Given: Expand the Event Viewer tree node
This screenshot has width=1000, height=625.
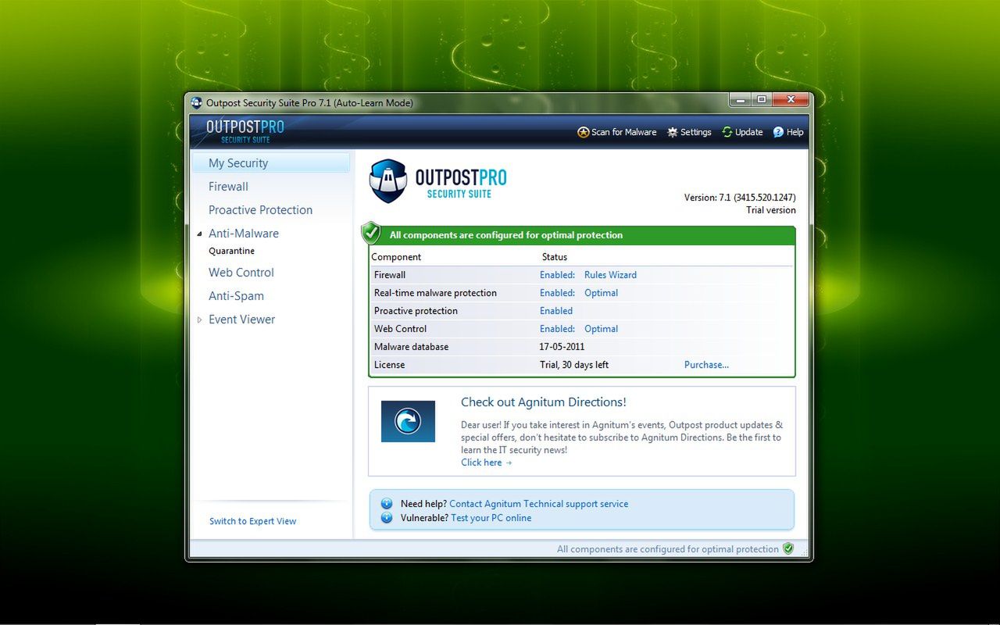Looking at the screenshot, I should pos(199,320).
